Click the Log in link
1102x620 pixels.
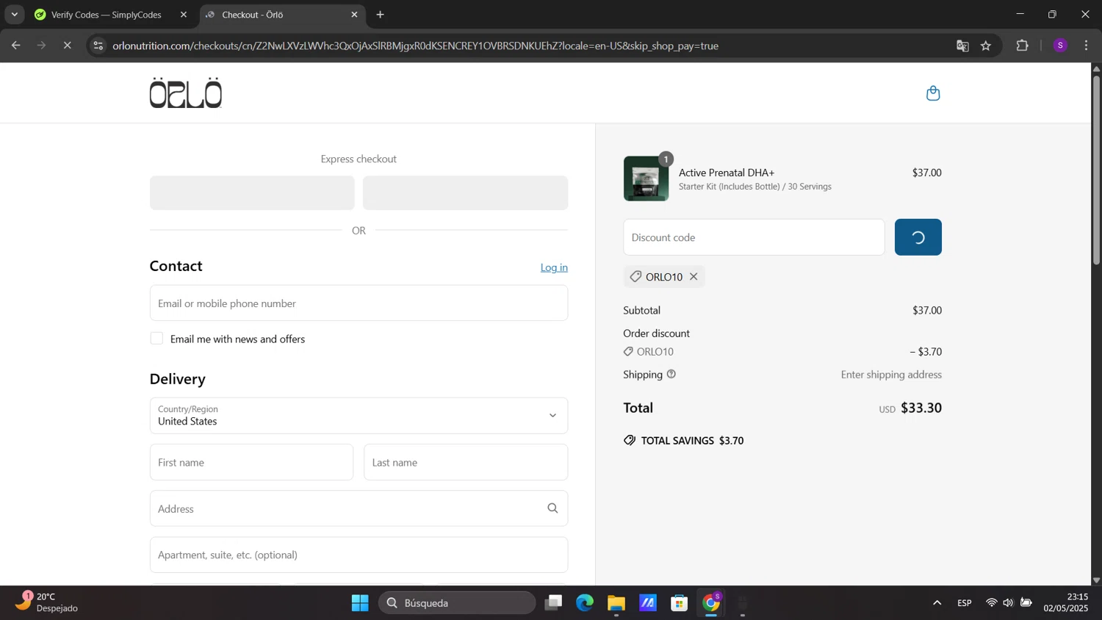554,267
